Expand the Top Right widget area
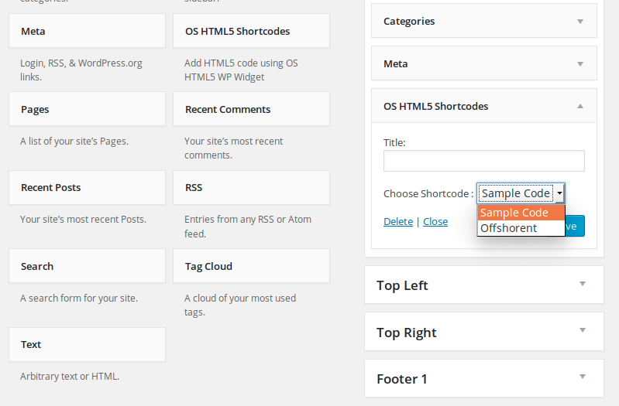The image size is (619, 406). [x=583, y=331]
